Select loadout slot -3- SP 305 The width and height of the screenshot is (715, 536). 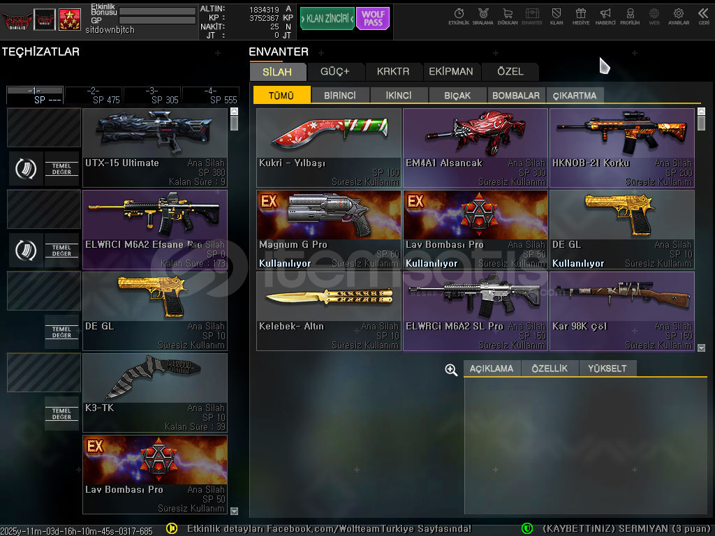coord(152,95)
